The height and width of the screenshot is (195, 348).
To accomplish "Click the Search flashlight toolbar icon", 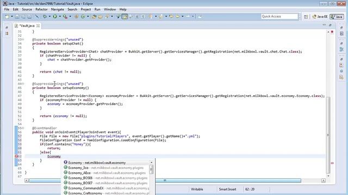I will [107, 17].
